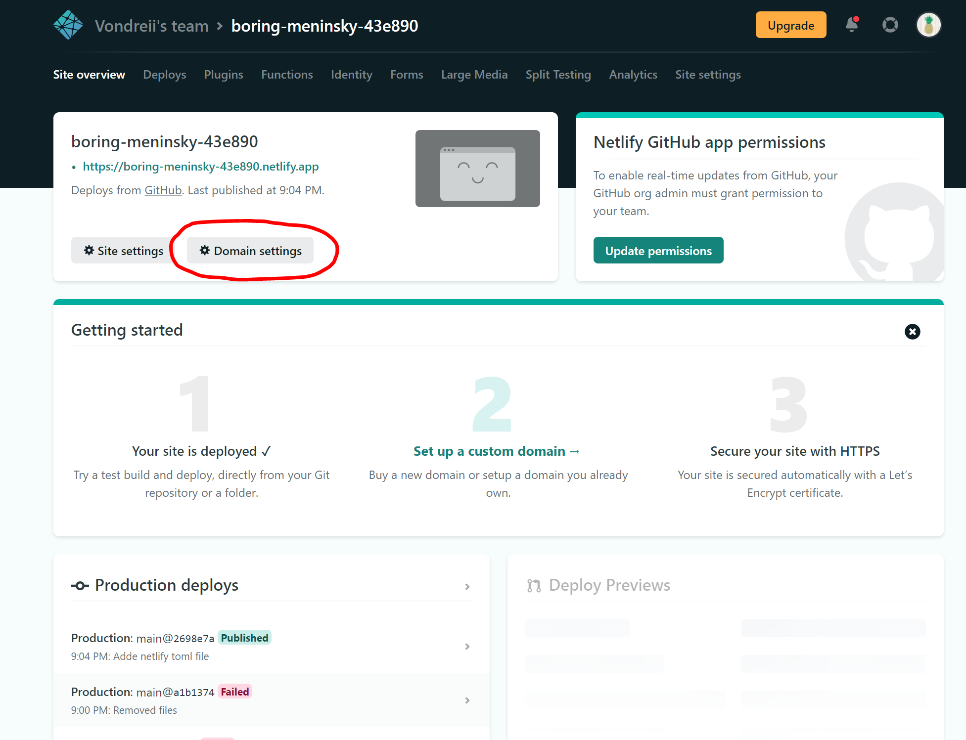
Task: Click the Site settings button in site card
Action: point(123,251)
